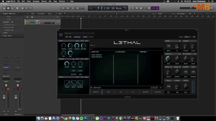The width and height of the screenshot is (216, 121).
Task: Toggle Cycle mode button in control bar
Action: click(133, 8)
